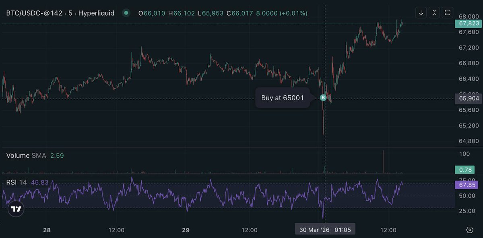Click the Buy at 65001 order label
The image size is (483, 238).
click(x=283, y=97)
